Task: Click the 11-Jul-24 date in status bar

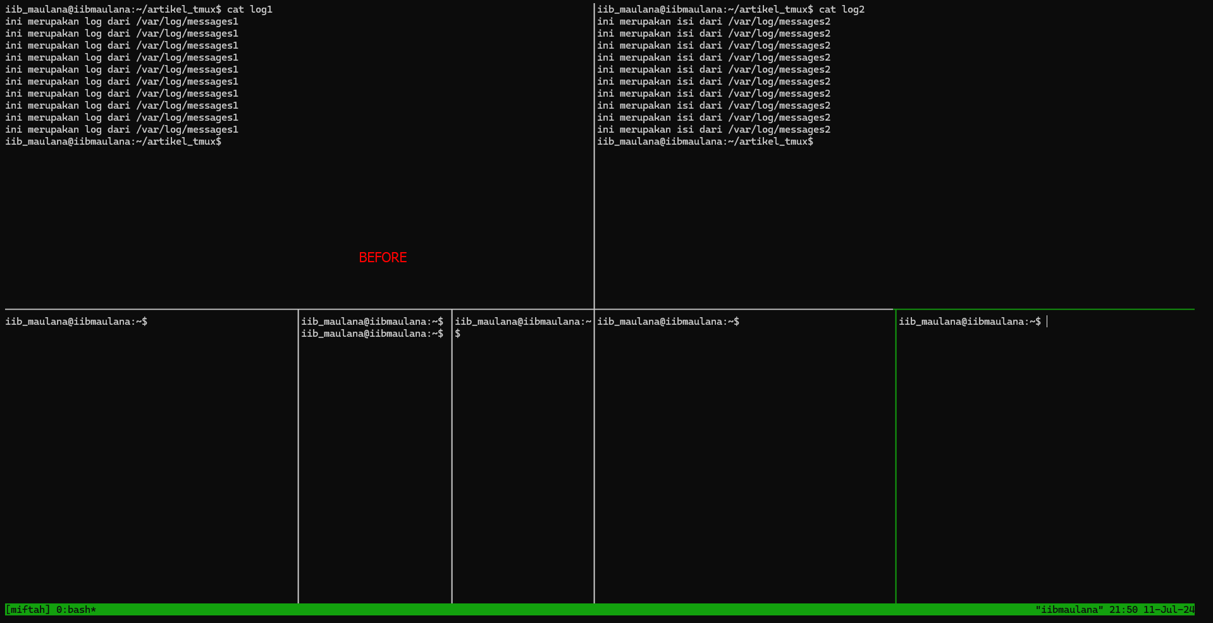Action: 1168,610
